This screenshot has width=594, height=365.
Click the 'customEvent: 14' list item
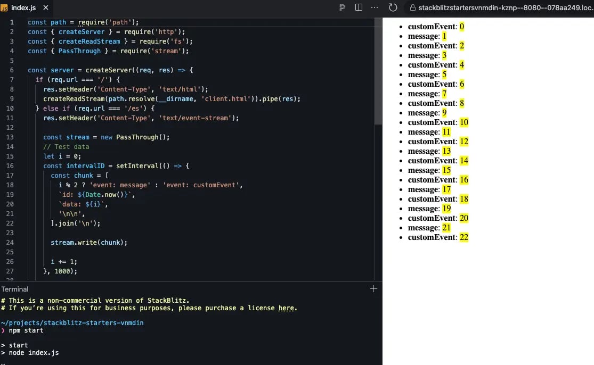pyautogui.click(x=438, y=161)
